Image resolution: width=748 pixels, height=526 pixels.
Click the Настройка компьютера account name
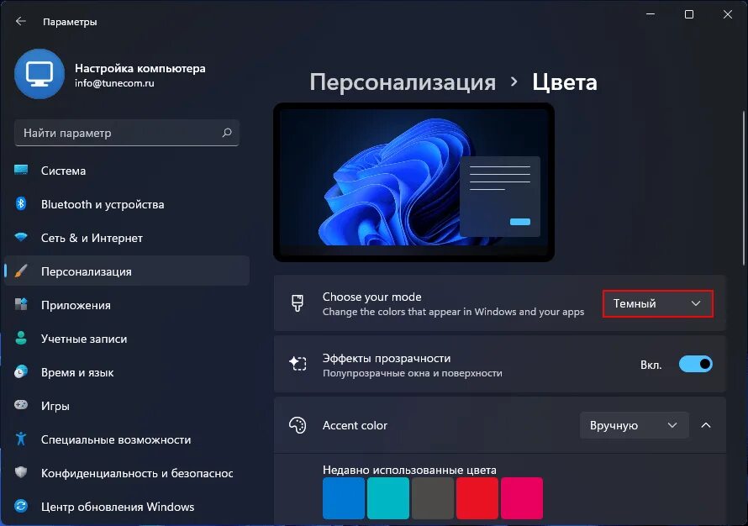tap(140, 68)
